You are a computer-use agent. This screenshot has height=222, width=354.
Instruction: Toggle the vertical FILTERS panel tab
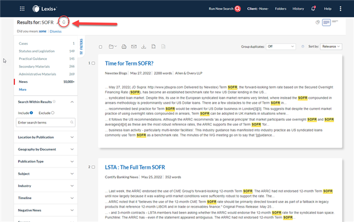click(81, 46)
